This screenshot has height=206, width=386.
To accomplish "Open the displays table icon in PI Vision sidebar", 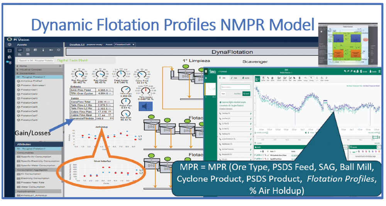I will [10, 51].
